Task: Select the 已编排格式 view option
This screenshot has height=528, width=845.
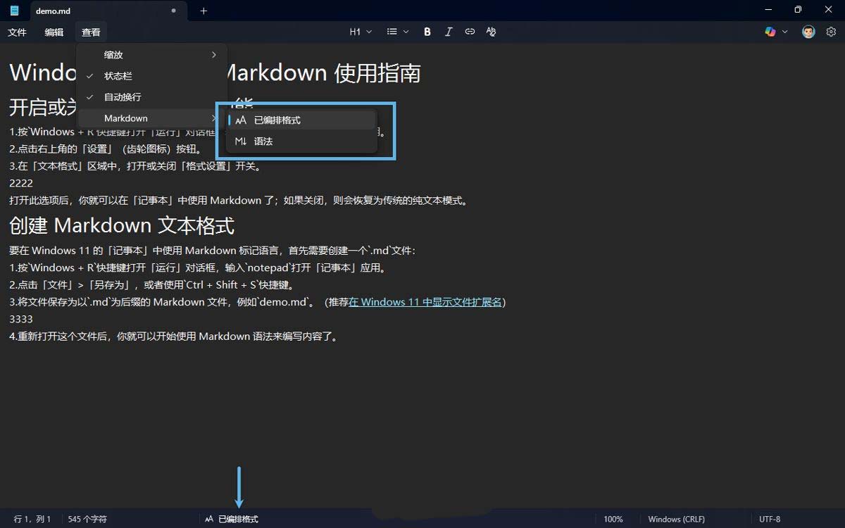Action: [301, 120]
